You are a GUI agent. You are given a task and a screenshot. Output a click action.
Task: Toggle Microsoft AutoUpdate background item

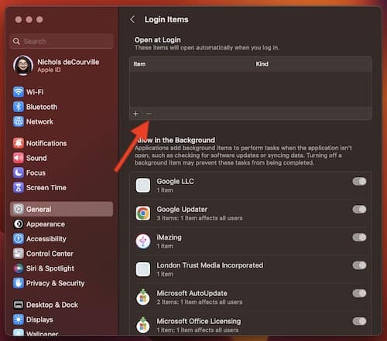tap(359, 293)
